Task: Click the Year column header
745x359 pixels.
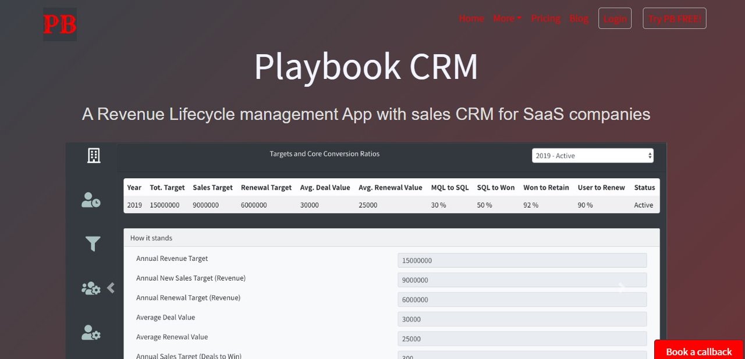Action: click(x=134, y=188)
